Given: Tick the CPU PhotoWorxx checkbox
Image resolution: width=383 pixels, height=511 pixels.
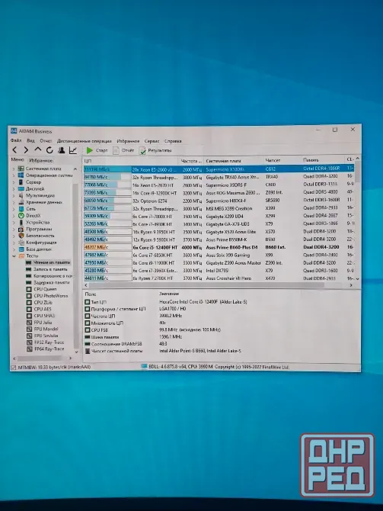Looking at the screenshot, I should 29,296.
